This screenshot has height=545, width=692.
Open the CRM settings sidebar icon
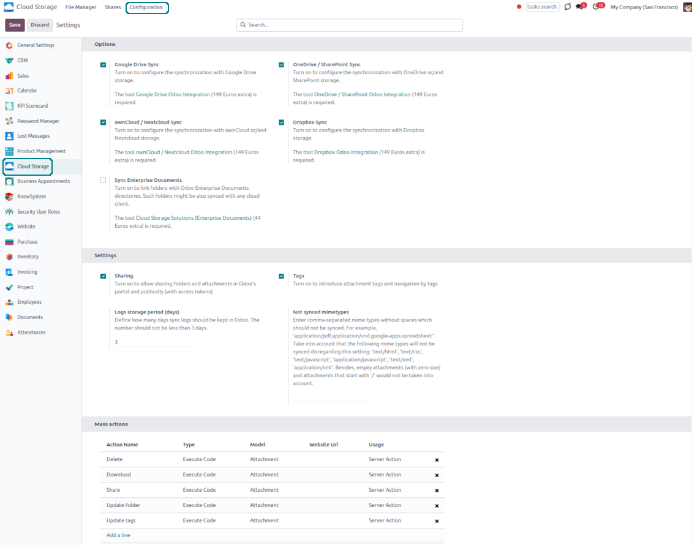click(x=9, y=61)
